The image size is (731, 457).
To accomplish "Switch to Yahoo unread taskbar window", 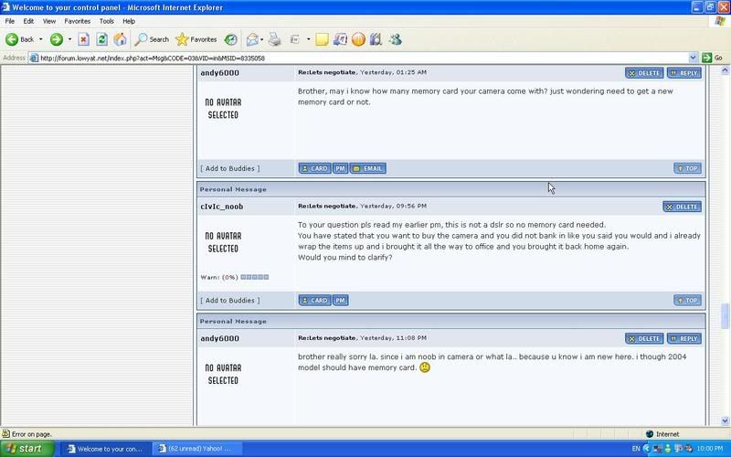I will pyautogui.click(x=193, y=449).
